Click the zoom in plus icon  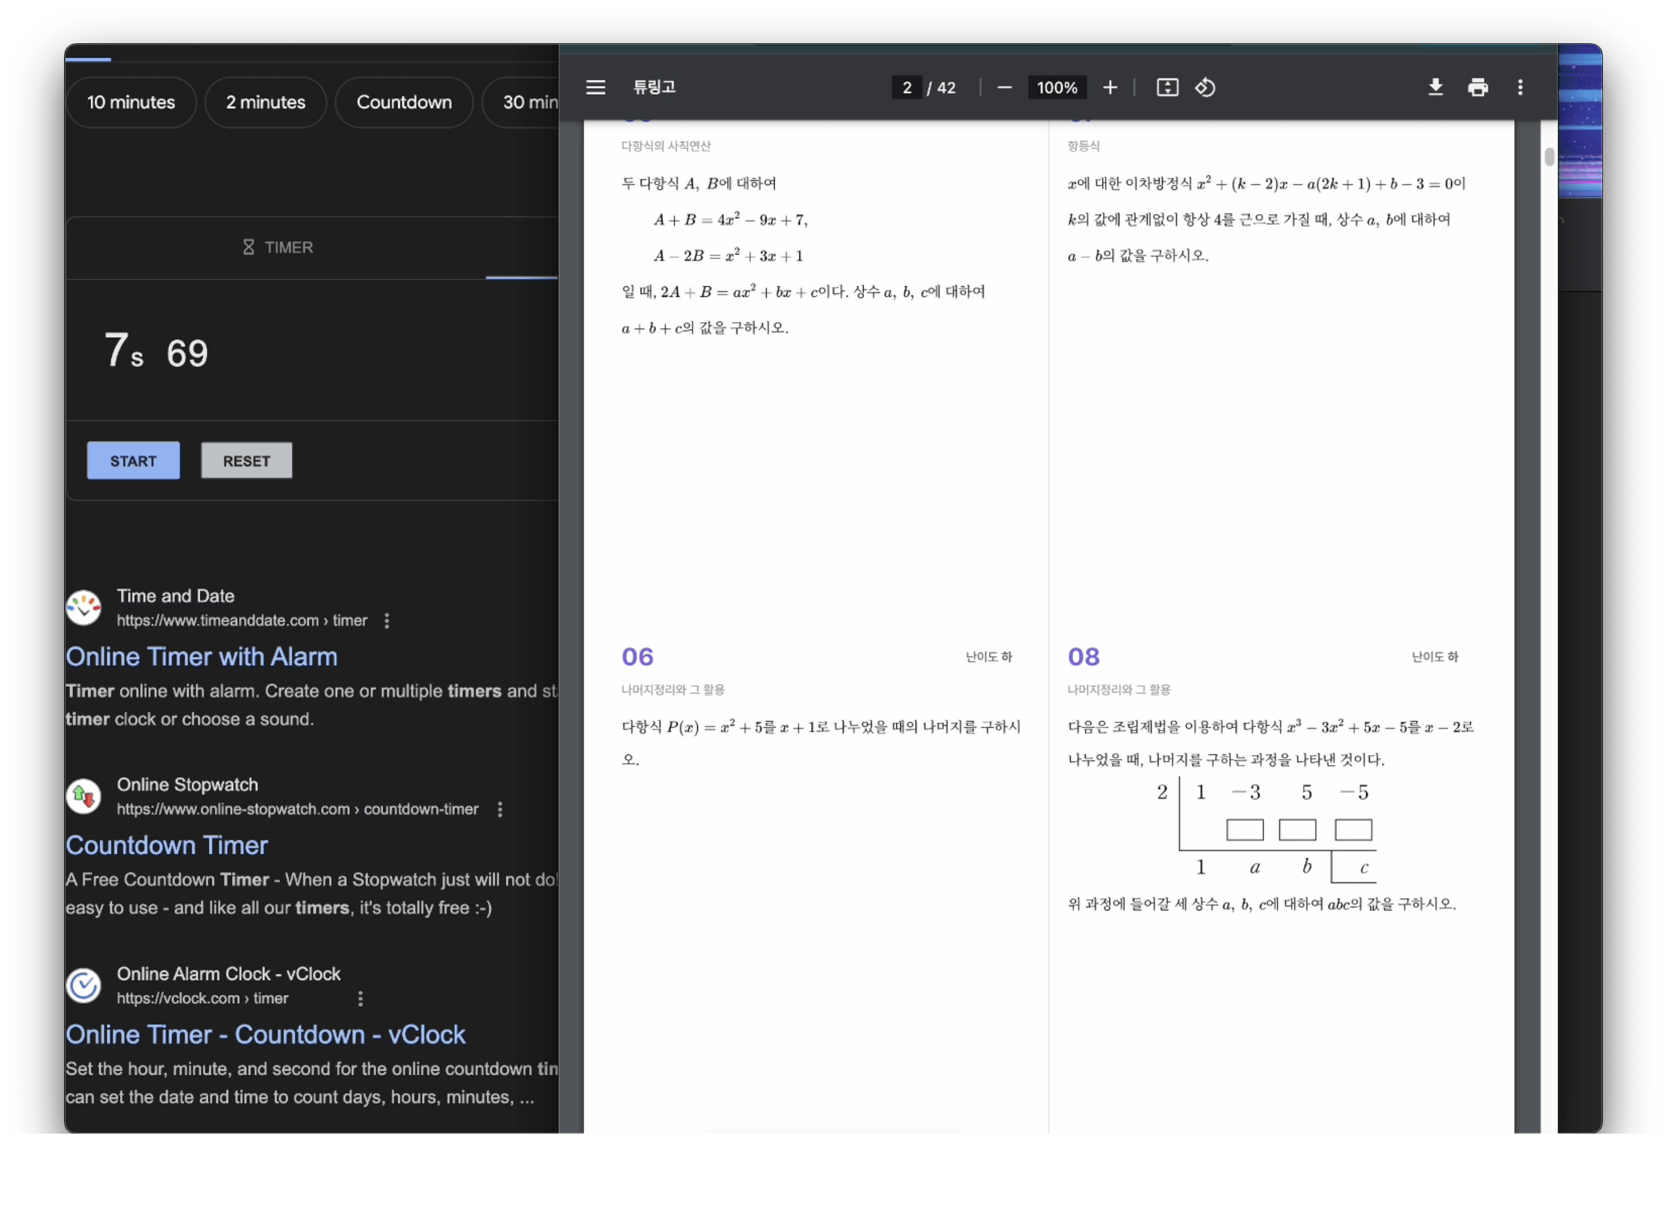1110,88
